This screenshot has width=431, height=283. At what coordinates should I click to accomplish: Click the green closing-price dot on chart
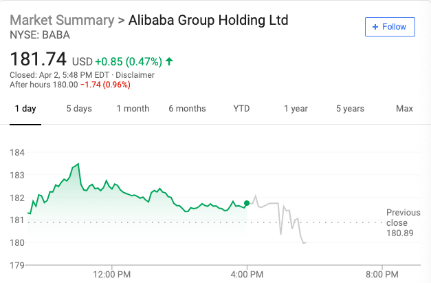tap(247, 203)
